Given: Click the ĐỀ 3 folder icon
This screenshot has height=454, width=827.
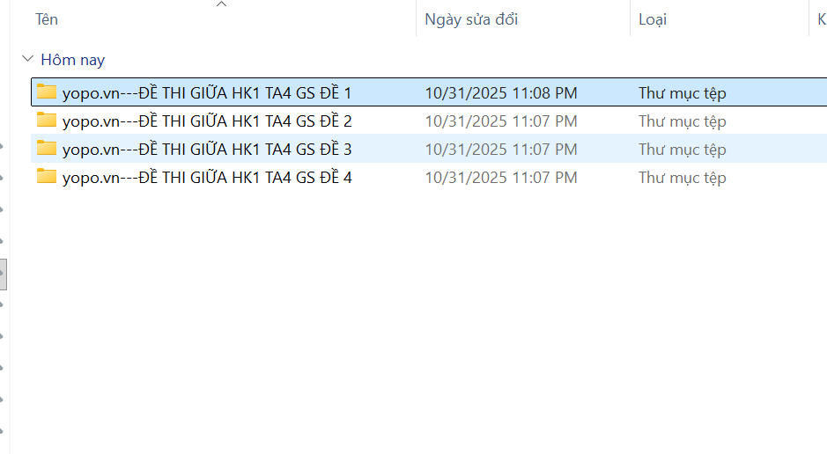Looking at the screenshot, I should pyautogui.click(x=47, y=149).
